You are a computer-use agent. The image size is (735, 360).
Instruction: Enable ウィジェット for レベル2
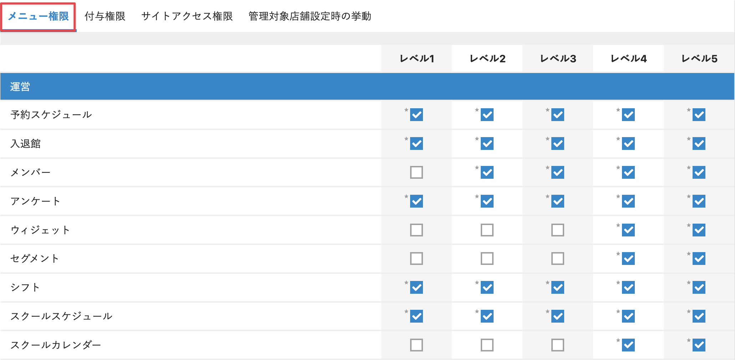coord(487,230)
